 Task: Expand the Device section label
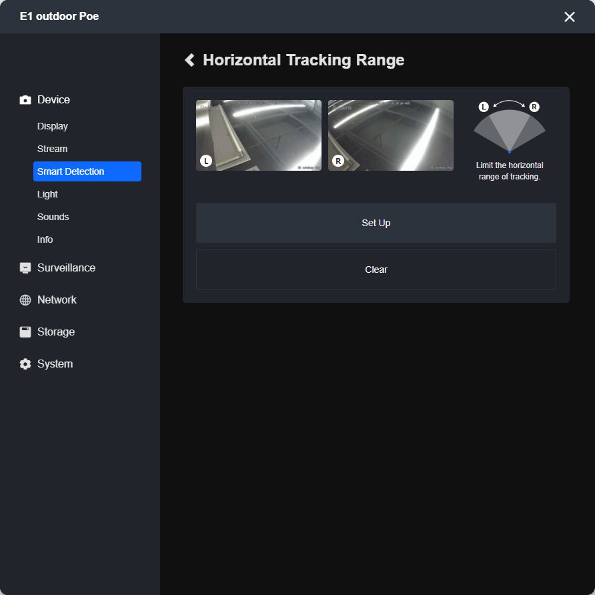(53, 100)
